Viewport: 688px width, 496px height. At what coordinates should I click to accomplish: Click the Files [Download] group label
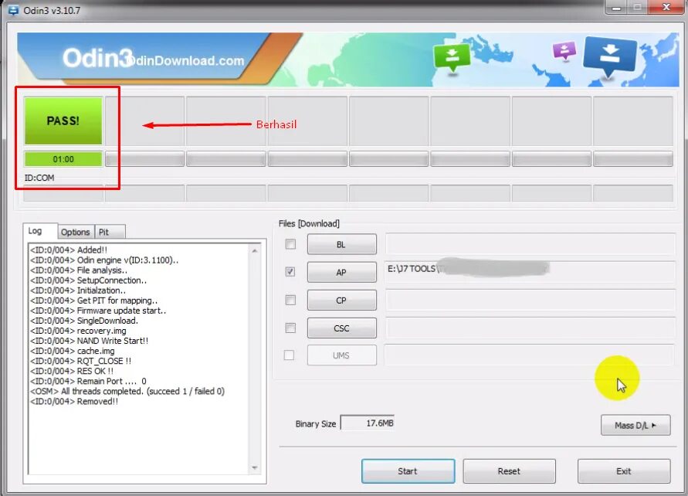(309, 223)
